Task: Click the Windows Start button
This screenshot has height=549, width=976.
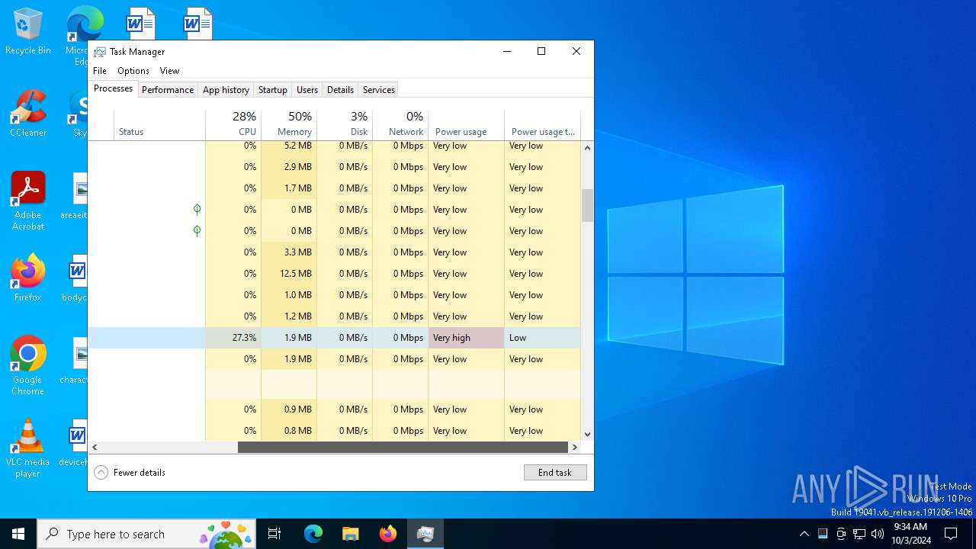Action: [18, 534]
